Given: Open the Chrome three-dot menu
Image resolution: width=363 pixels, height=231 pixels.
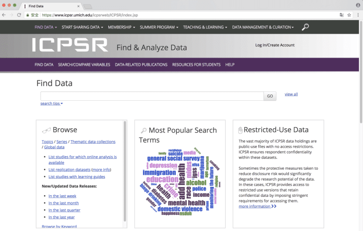Looking at the screenshot, I should [x=358, y=15].
